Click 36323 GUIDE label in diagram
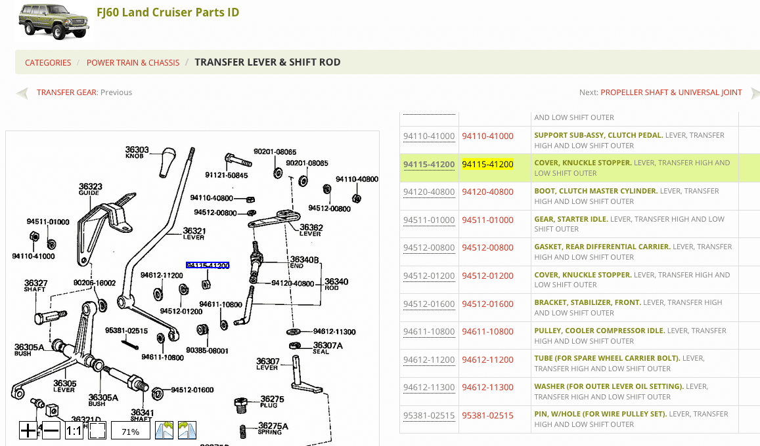The height and width of the screenshot is (446, 760). (x=91, y=189)
